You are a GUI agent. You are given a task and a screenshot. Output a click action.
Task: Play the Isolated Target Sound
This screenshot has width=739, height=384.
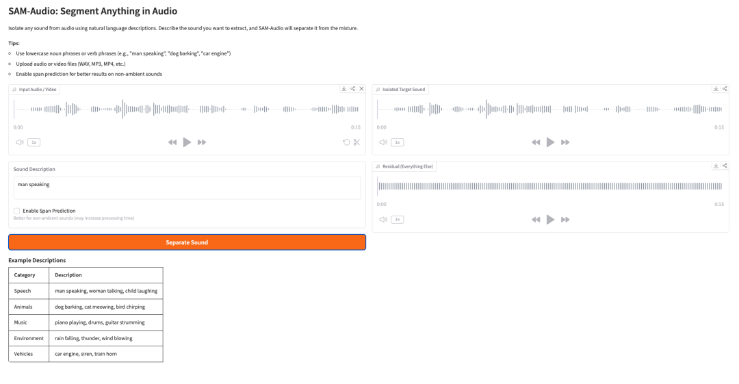coord(550,142)
